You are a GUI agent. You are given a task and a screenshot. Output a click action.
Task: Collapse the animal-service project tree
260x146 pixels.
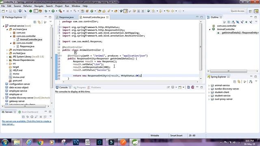[x=3, y=26]
